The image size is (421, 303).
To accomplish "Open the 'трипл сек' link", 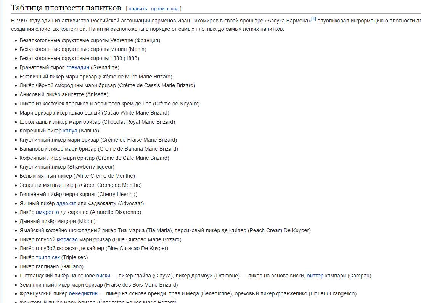I will tap(48, 257).
